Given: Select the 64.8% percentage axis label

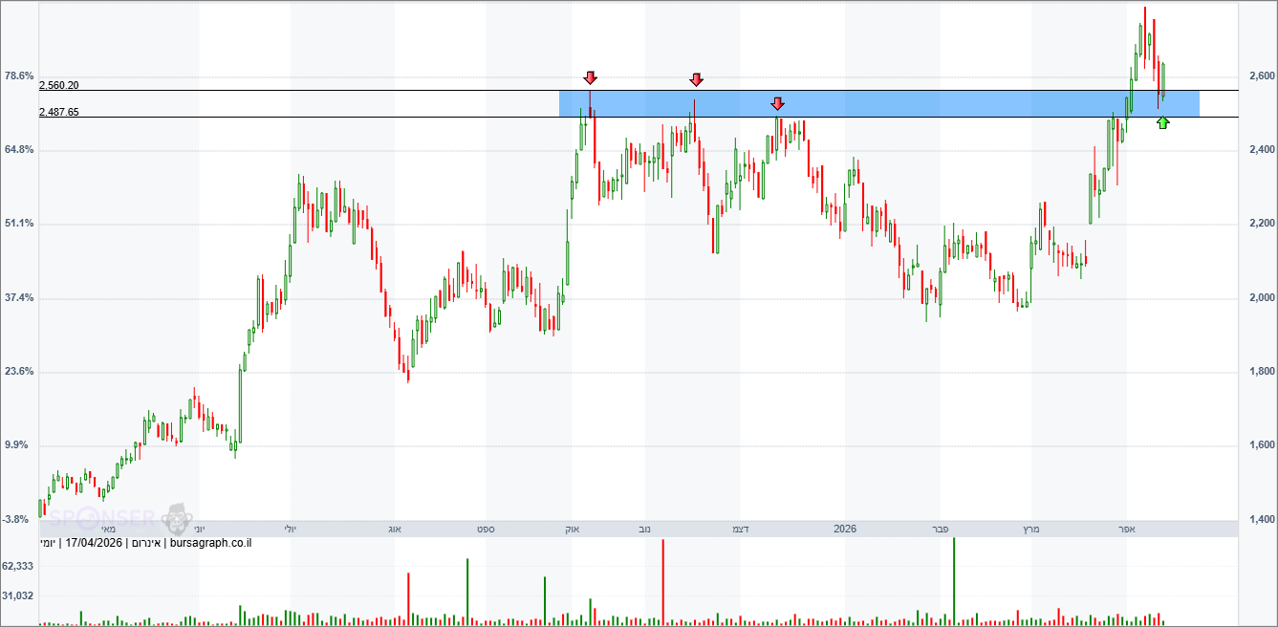Looking at the screenshot, I should pyautogui.click(x=19, y=149).
